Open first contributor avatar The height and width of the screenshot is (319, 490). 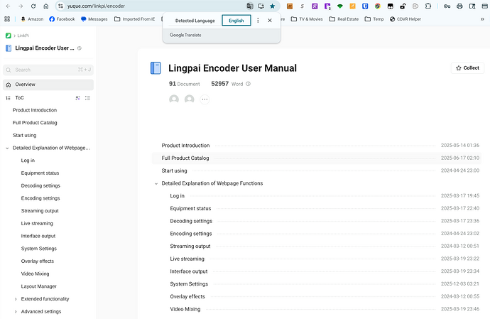[x=174, y=99]
